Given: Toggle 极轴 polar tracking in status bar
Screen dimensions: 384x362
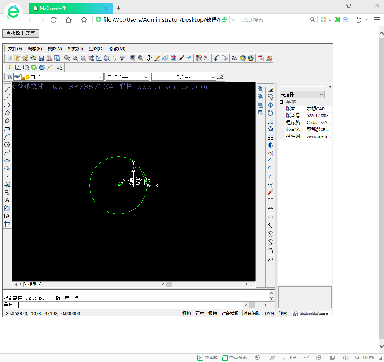Looking at the screenshot, I should 212,314.
